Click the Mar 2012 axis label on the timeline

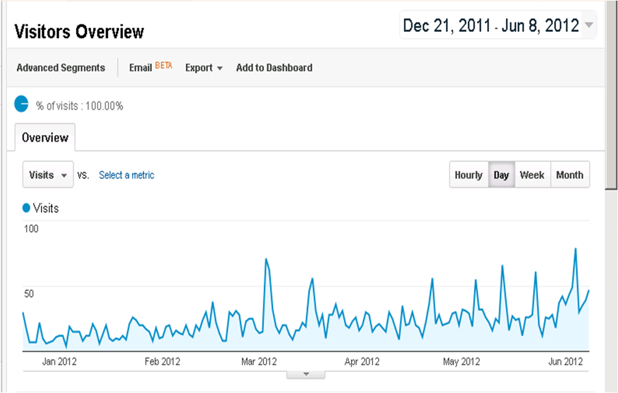[x=258, y=361]
